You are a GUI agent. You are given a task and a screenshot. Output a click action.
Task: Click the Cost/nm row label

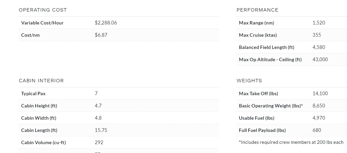(x=31, y=35)
